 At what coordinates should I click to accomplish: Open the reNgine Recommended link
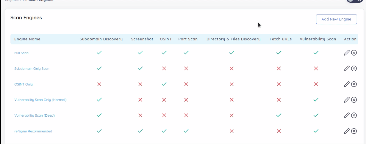(x=33, y=131)
